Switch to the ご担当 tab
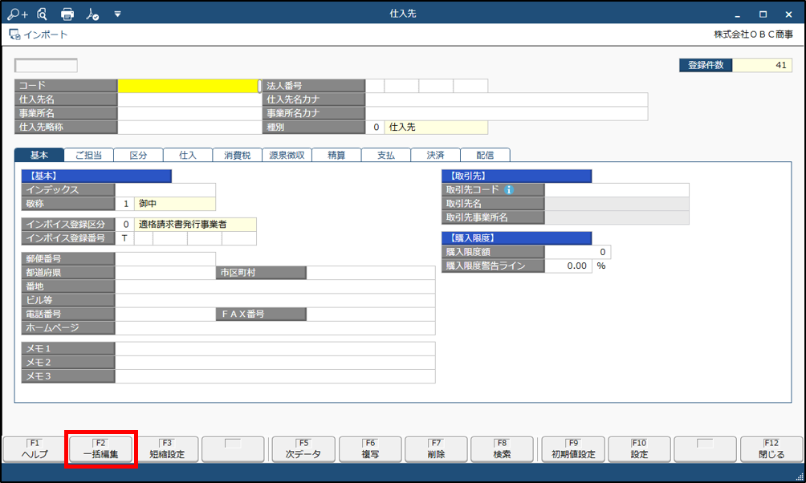This screenshot has width=806, height=483. point(88,155)
